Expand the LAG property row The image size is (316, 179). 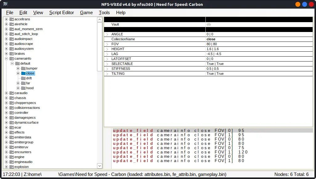point(107,54)
